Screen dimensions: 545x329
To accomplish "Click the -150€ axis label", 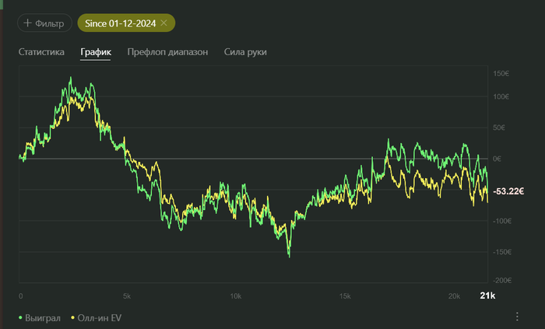I will pos(502,252).
